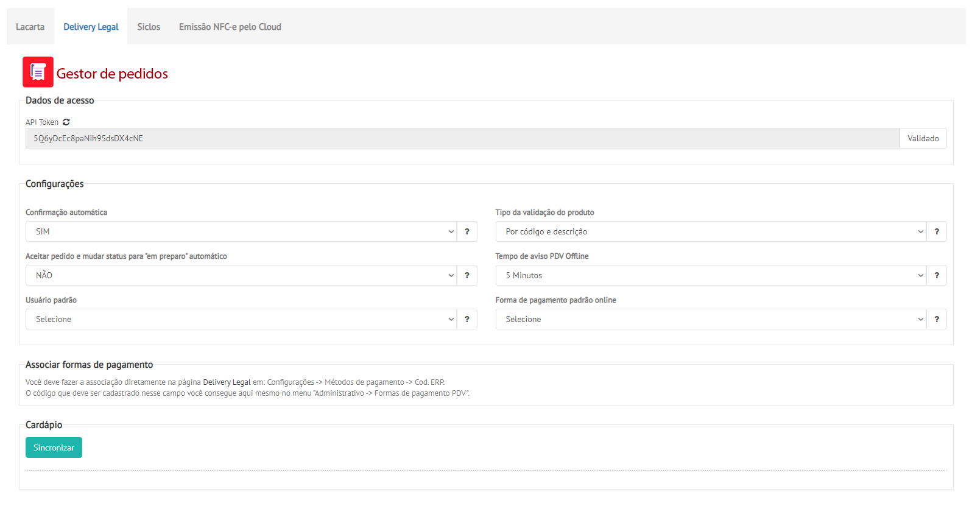Expand Forma de pagamento padrão online dropdown
The height and width of the screenshot is (509, 972).
pyautogui.click(x=711, y=319)
